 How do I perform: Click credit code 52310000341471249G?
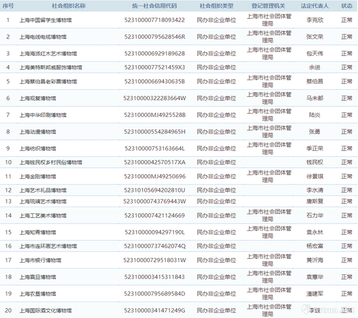coord(154,310)
